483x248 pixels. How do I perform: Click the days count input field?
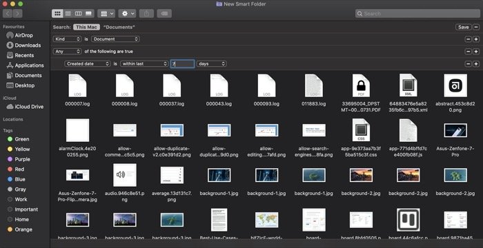[182, 63]
